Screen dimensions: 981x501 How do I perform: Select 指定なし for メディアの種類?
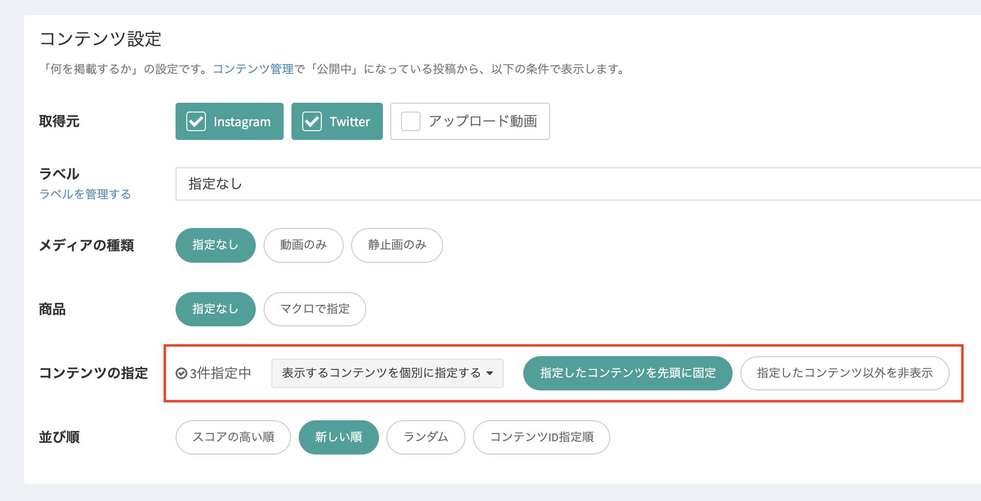click(x=215, y=245)
